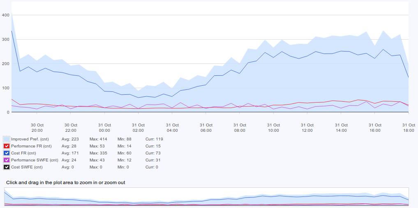Toggle the Performance SWFE series checkbox
The image size is (418, 208).
pyautogui.click(x=7, y=160)
